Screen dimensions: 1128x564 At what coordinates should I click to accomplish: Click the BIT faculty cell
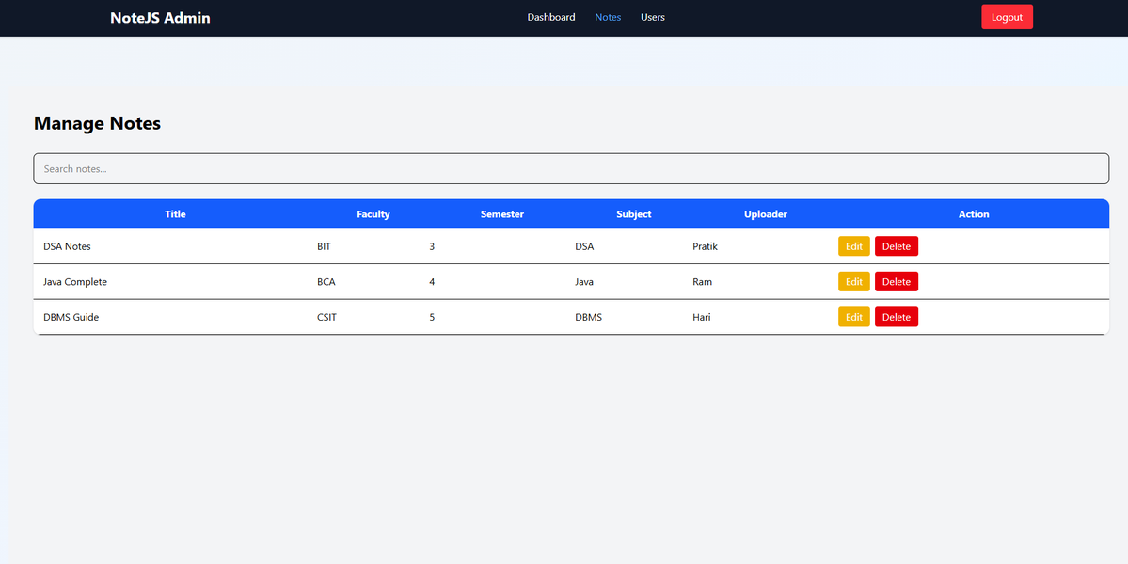(324, 246)
